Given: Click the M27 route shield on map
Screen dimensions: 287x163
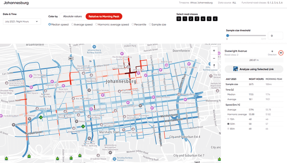Looking at the screenshot, I should pyautogui.click(x=71, y=58).
